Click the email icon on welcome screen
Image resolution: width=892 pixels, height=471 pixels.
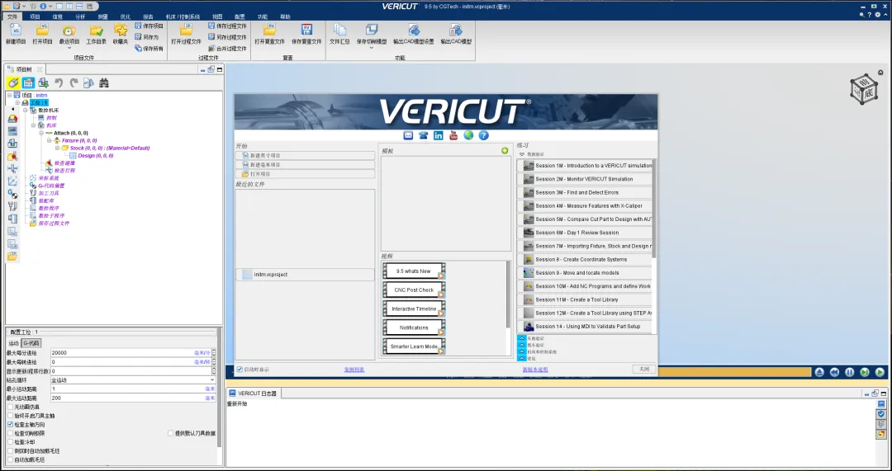[x=409, y=135]
